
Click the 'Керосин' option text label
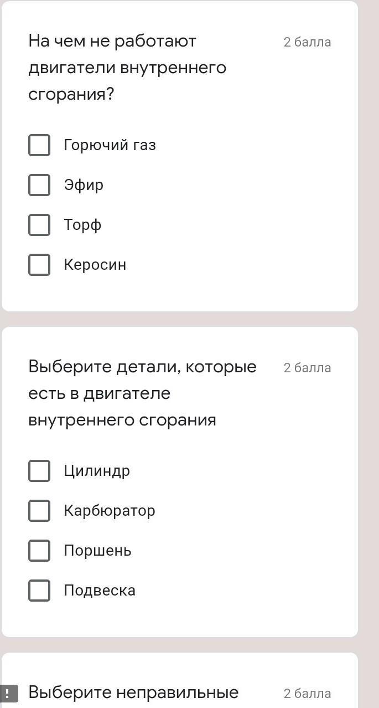(x=95, y=265)
